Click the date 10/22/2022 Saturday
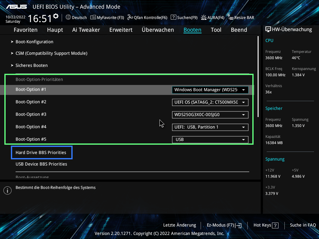 pyautogui.click(x=16, y=19)
